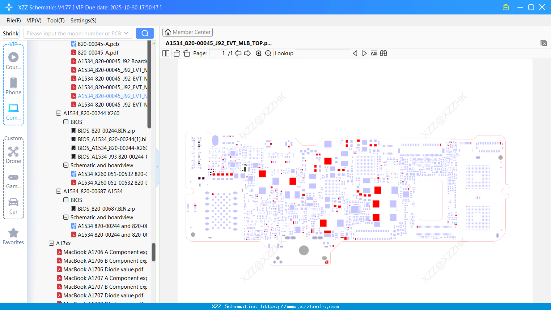Toggle the two-page split view icon
551x310 pixels.
(166, 53)
